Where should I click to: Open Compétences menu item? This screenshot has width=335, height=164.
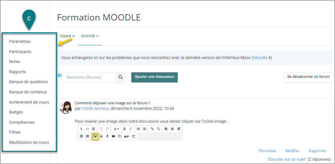[x=22, y=122]
